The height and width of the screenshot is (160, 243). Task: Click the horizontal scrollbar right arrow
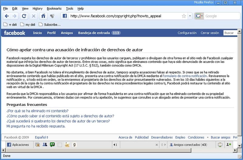235,150
